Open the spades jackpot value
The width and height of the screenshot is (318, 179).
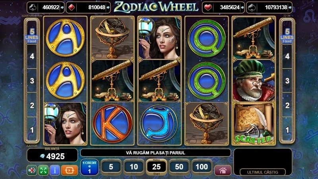[x=269, y=8]
